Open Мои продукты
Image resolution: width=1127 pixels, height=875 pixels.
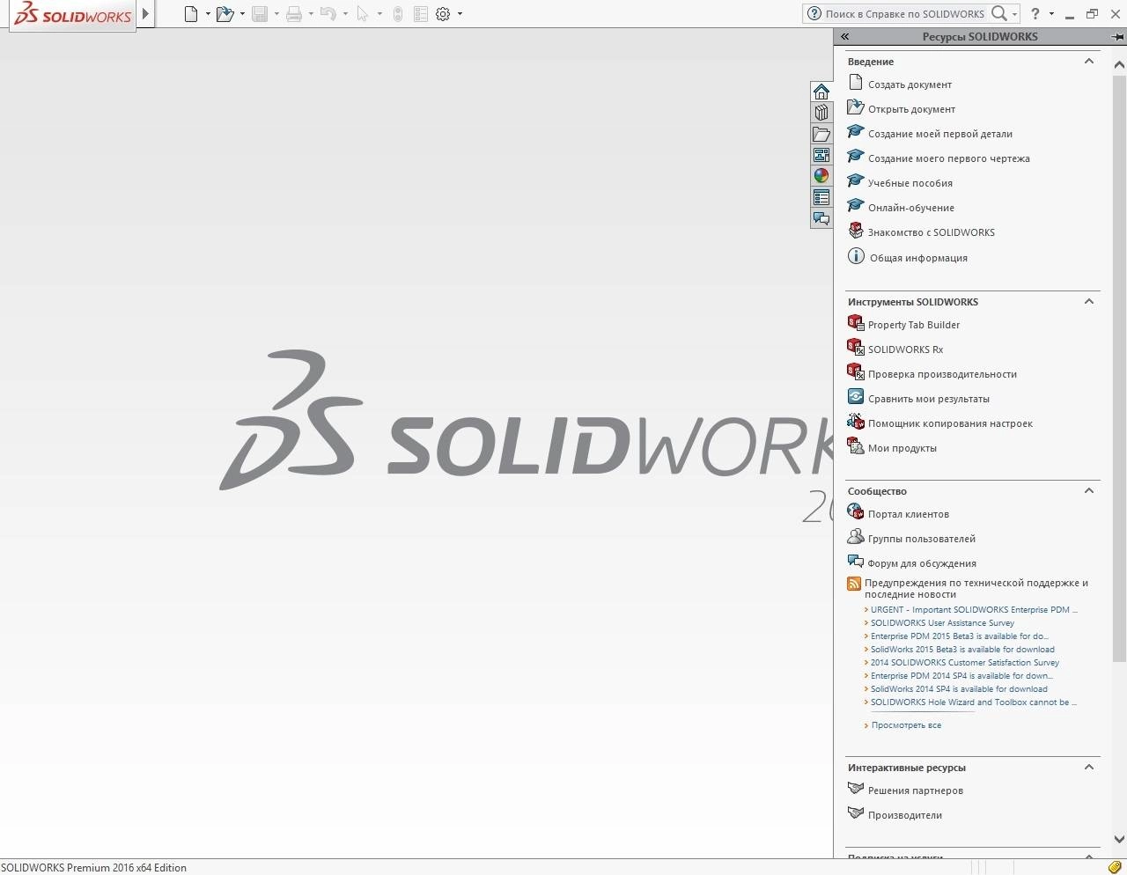[902, 448]
